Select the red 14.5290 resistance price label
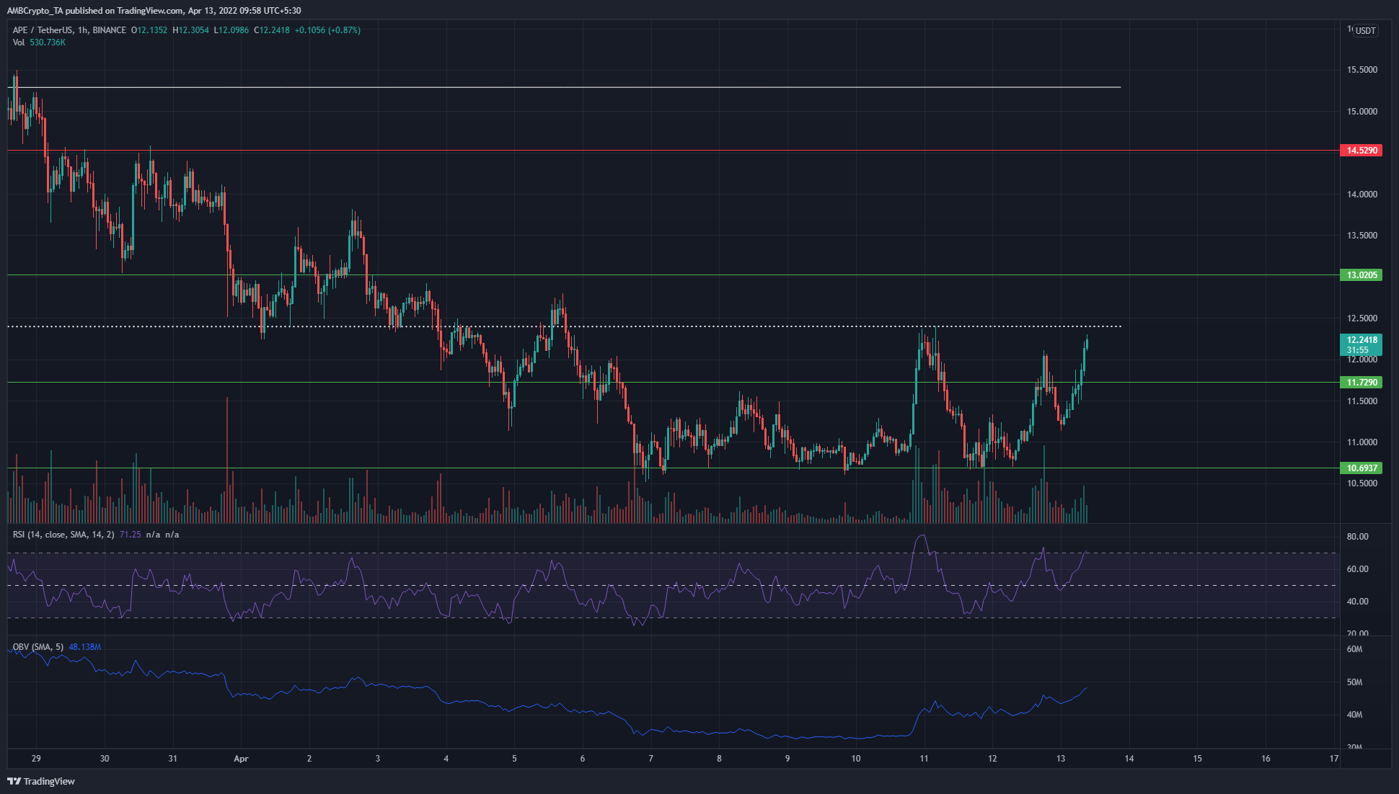The image size is (1399, 794). 1362,151
